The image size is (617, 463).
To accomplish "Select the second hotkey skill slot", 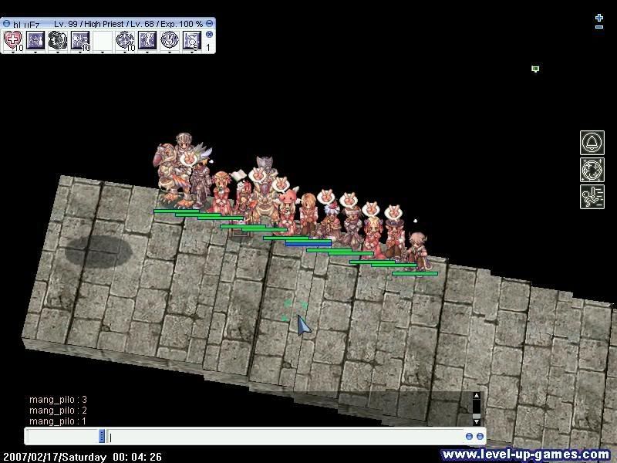I will [x=35, y=40].
